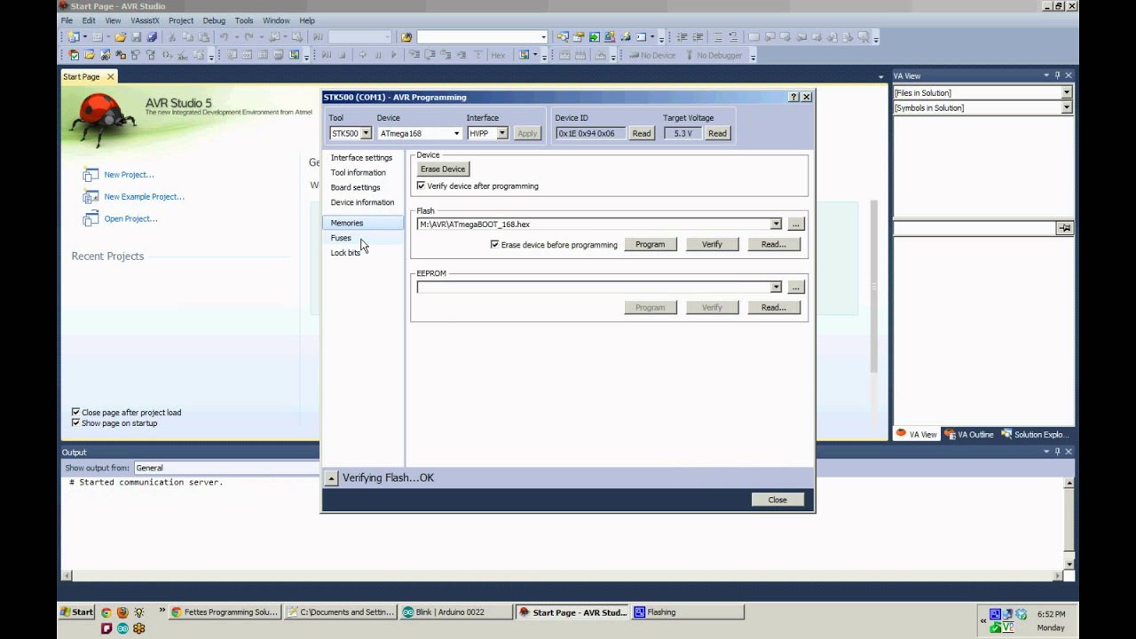
Task: Click the New Project toolbar icon
Action: pos(74,37)
